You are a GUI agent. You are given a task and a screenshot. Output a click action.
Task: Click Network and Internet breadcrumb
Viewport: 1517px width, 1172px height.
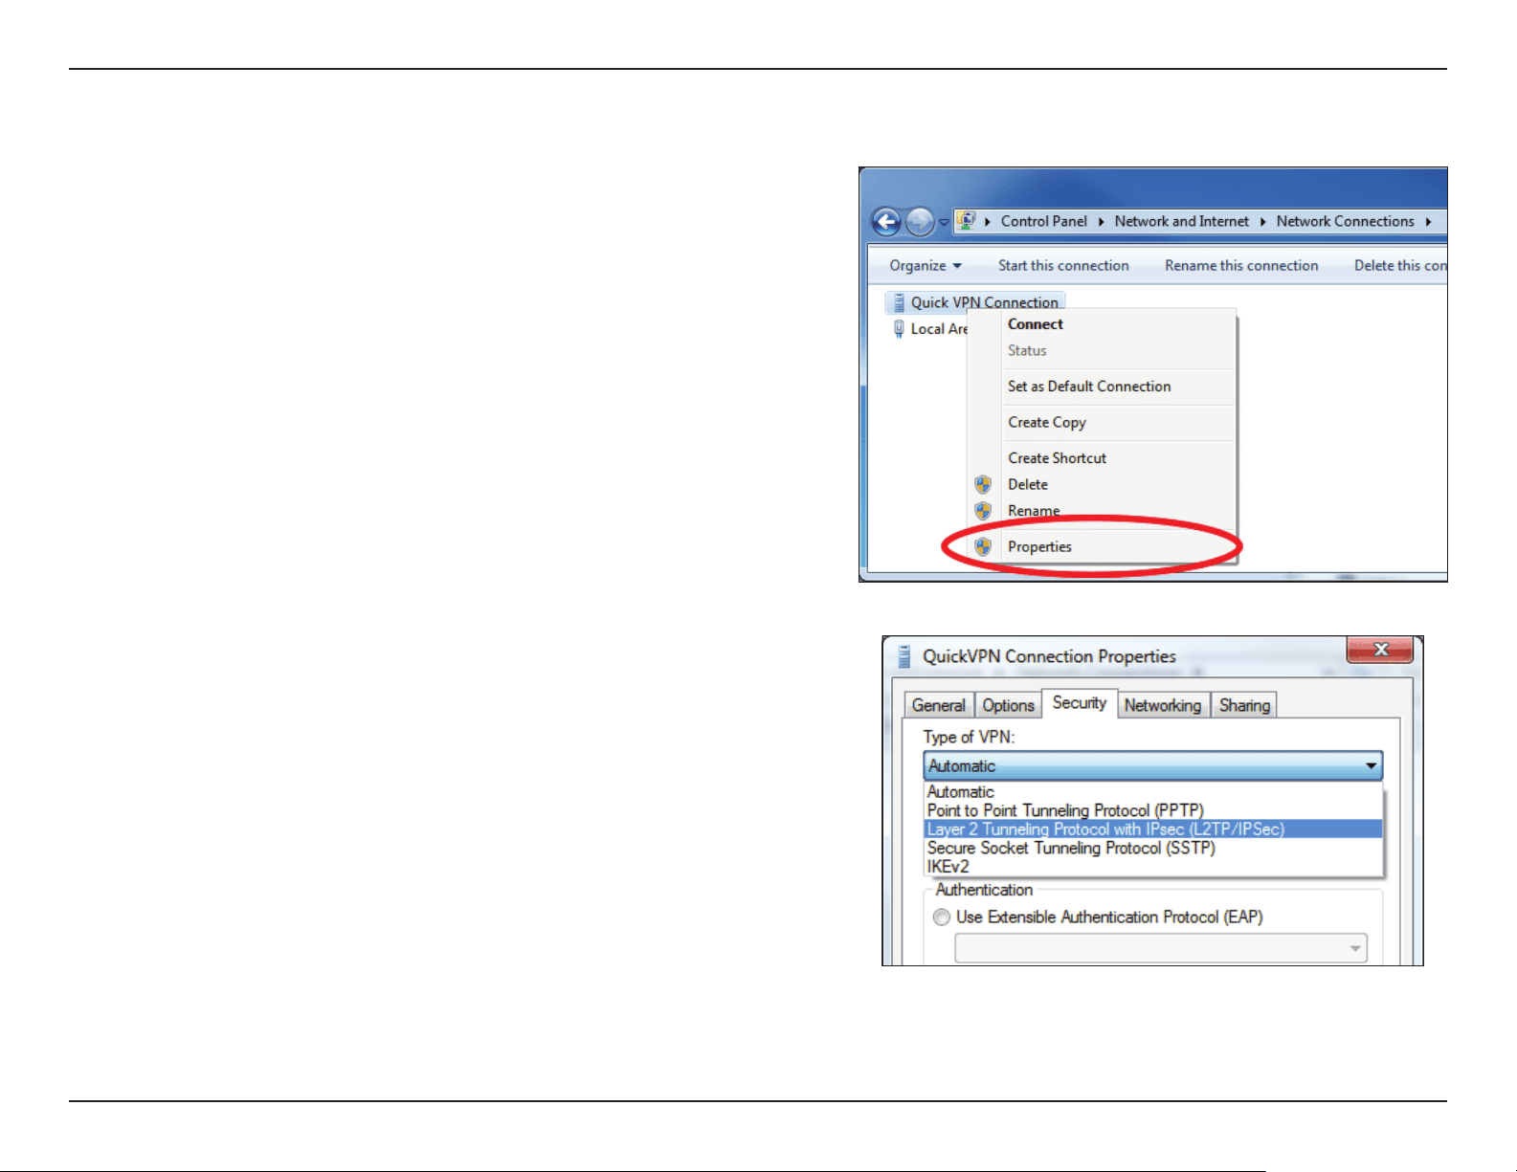(x=1181, y=221)
